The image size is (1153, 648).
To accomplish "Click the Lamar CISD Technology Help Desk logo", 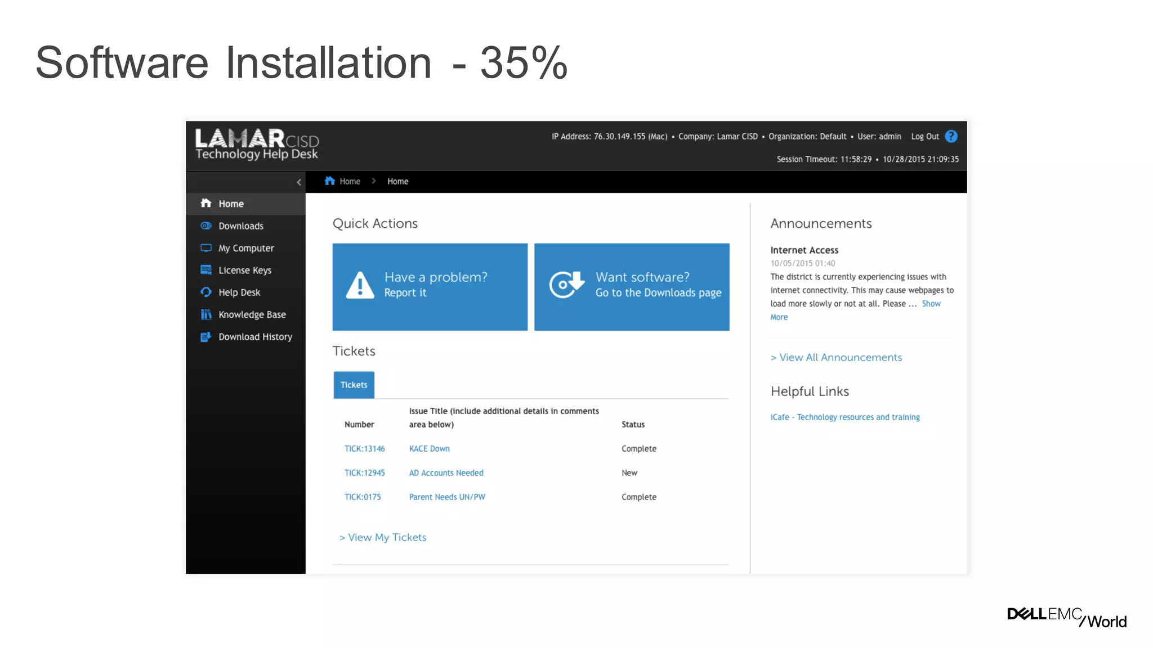I will coord(257,145).
